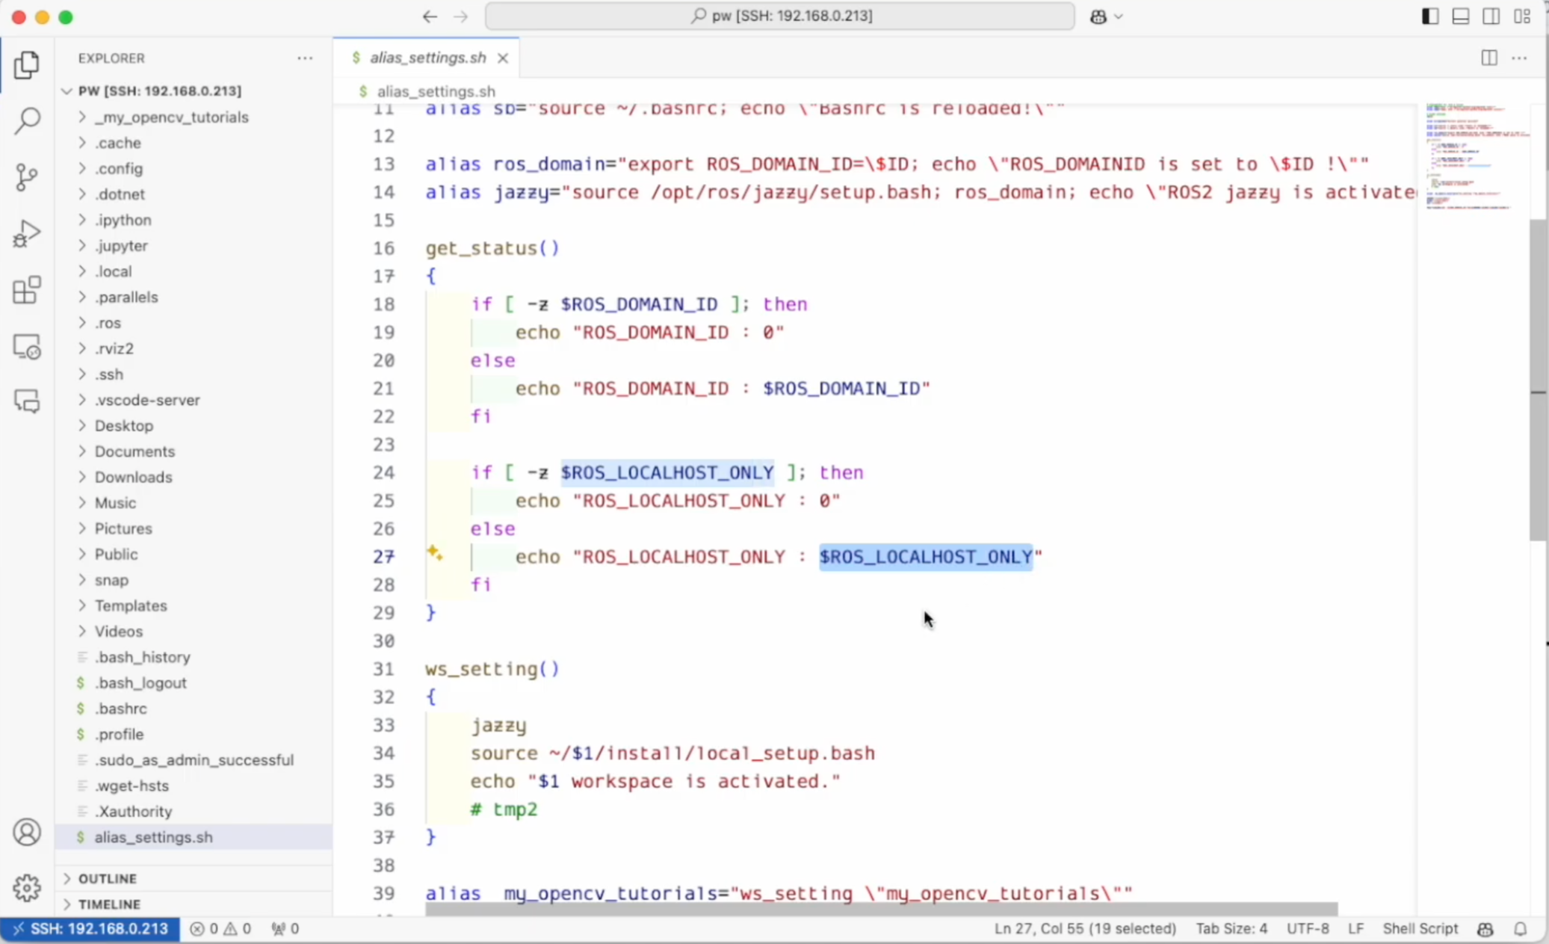
Task: Open the Run and Debug view
Action: tap(27, 234)
